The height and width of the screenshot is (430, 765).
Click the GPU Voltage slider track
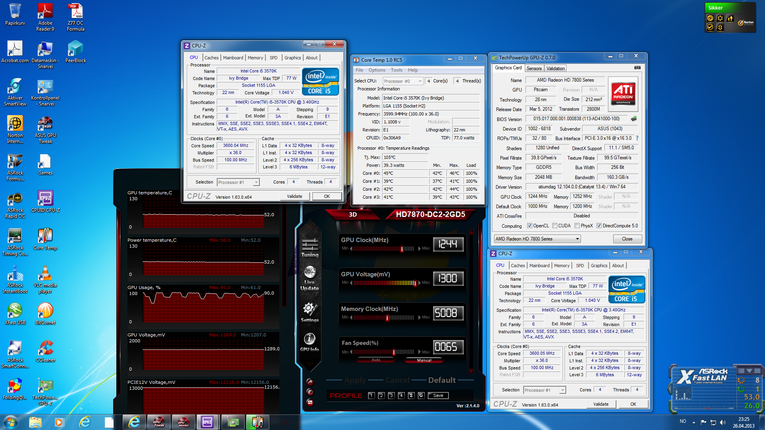(384, 283)
